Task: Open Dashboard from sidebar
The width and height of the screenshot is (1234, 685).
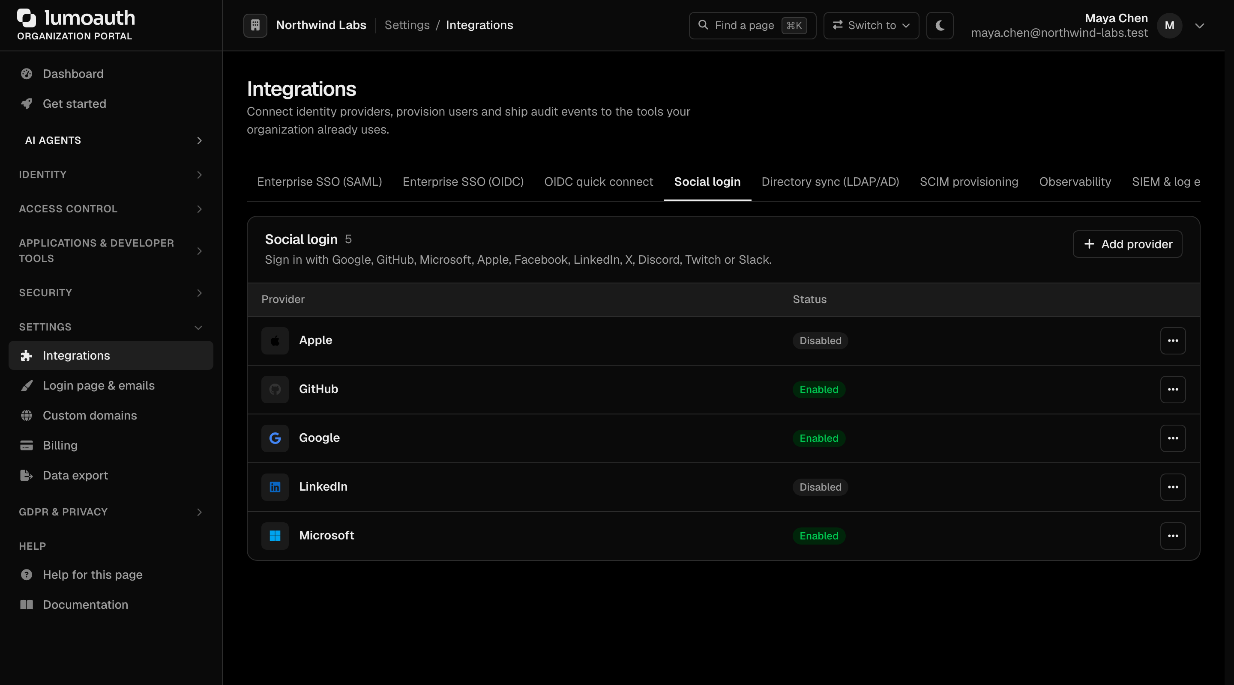Action: coord(111,74)
